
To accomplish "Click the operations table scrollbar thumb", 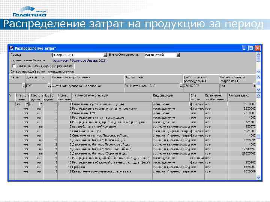I will [258, 137].
